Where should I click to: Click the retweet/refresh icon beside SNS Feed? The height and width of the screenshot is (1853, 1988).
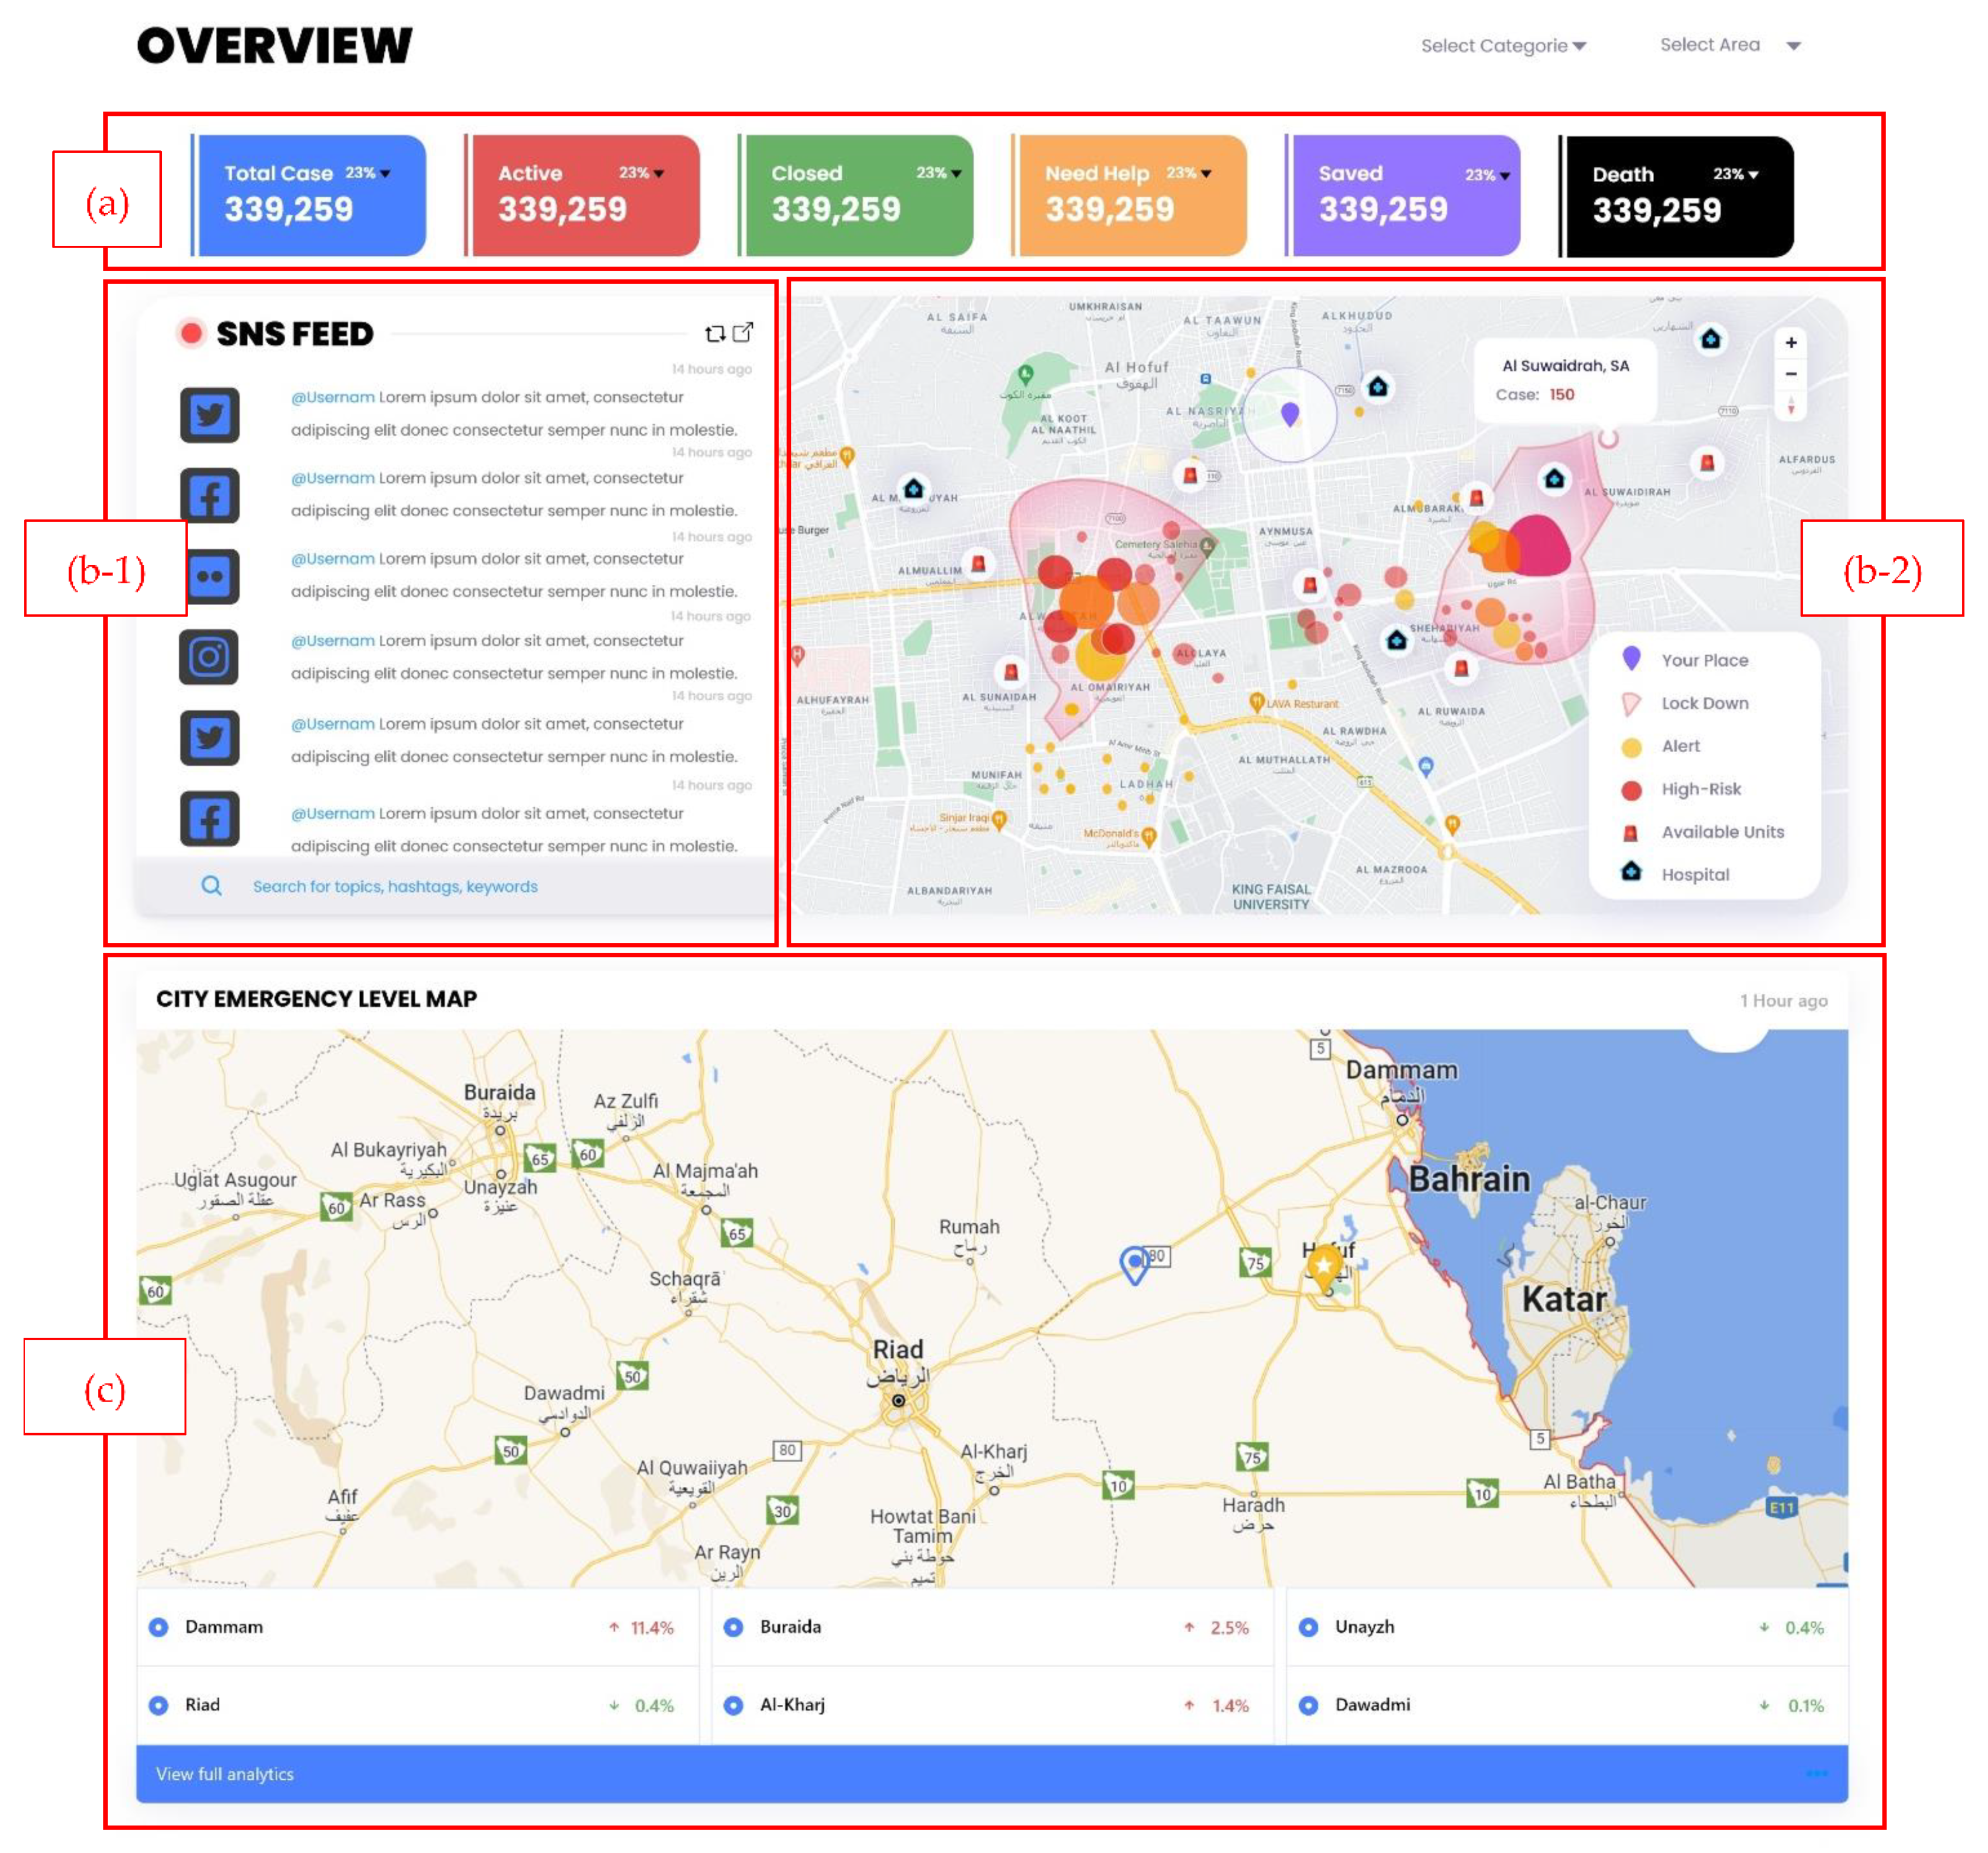tap(714, 333)
